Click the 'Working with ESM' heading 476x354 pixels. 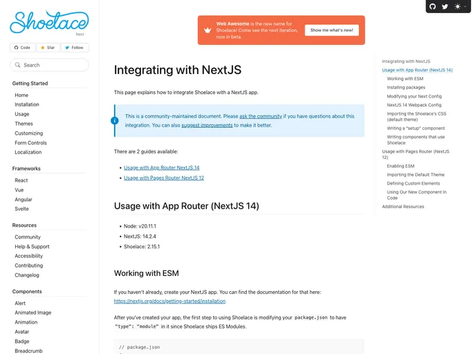tap(146, 273)
